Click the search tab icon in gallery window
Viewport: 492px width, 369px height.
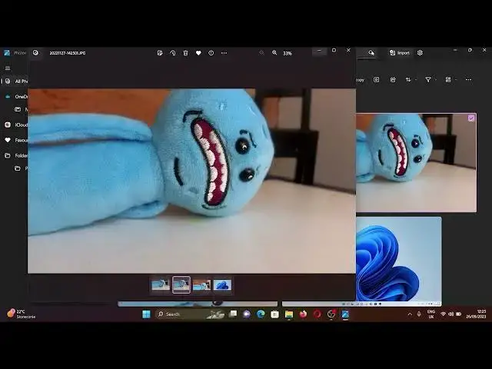point(371,53)
